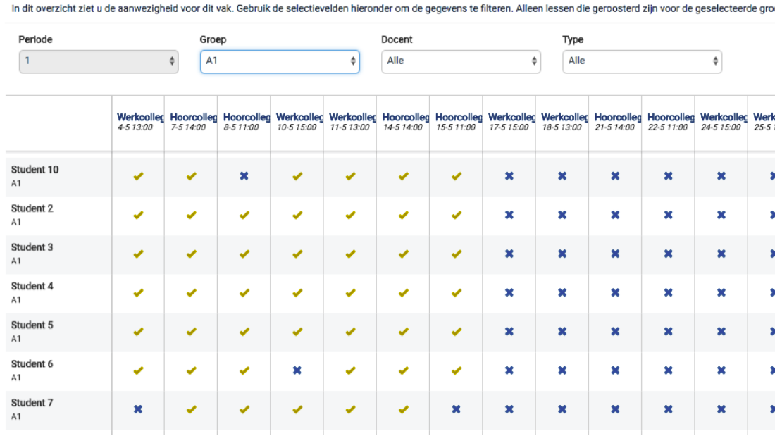The image size is (775, 436).
Task: Click Hoorcollege 21-5 14:00 column header
Action: click(617, 122)
